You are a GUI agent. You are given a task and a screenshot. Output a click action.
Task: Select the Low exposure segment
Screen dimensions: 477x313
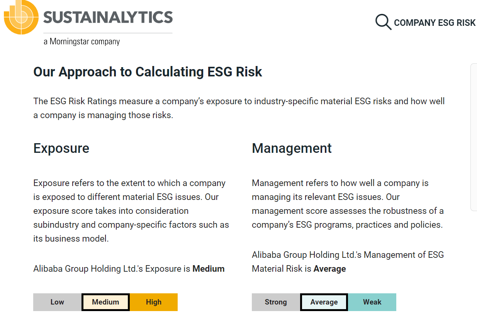pos(57,302)
